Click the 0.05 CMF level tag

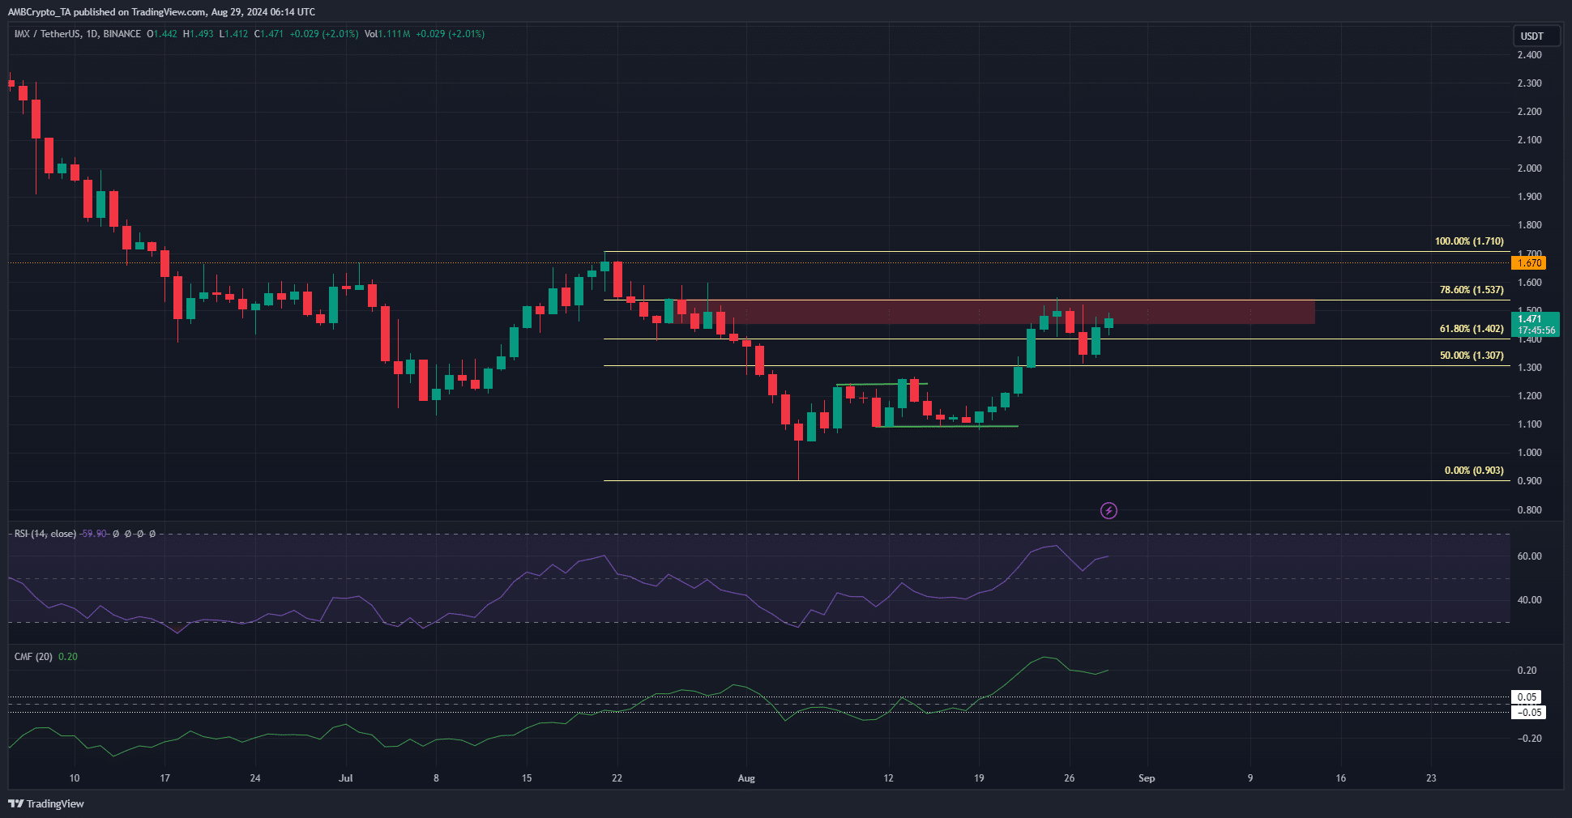pos(1527,697)
